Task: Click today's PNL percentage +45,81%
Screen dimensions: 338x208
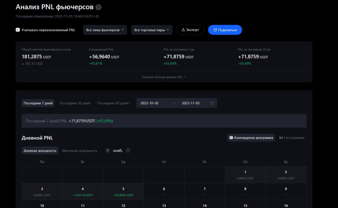Action: point(96,63)
